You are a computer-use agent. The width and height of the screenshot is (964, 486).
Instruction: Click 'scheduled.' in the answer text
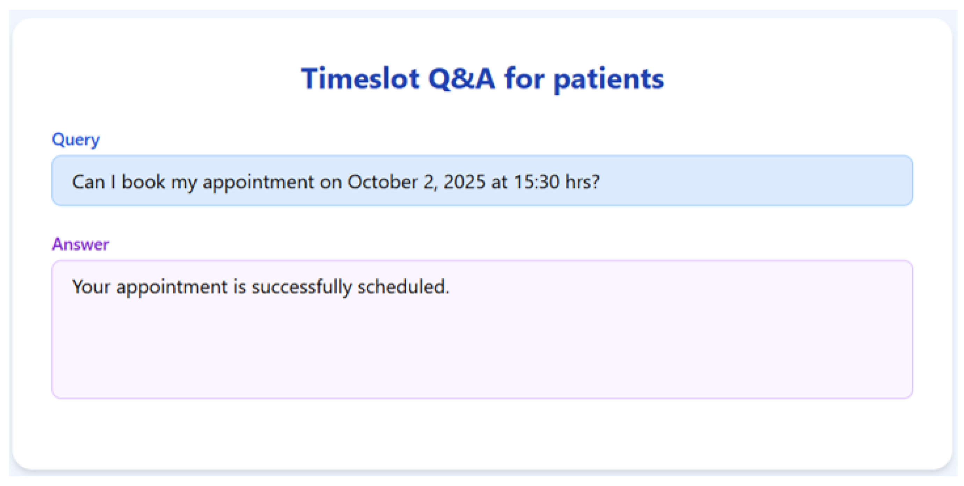403,287
